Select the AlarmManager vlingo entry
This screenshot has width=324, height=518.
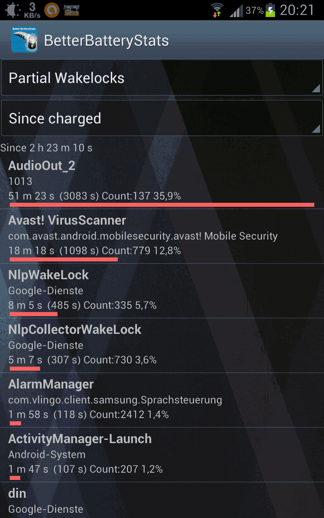coord(162,400)
